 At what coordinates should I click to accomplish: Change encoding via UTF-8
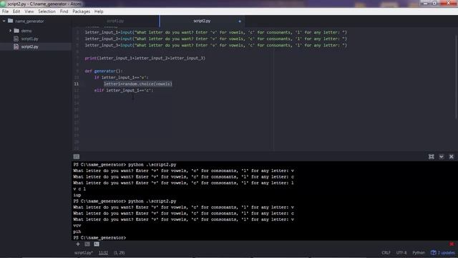point(401,253)
